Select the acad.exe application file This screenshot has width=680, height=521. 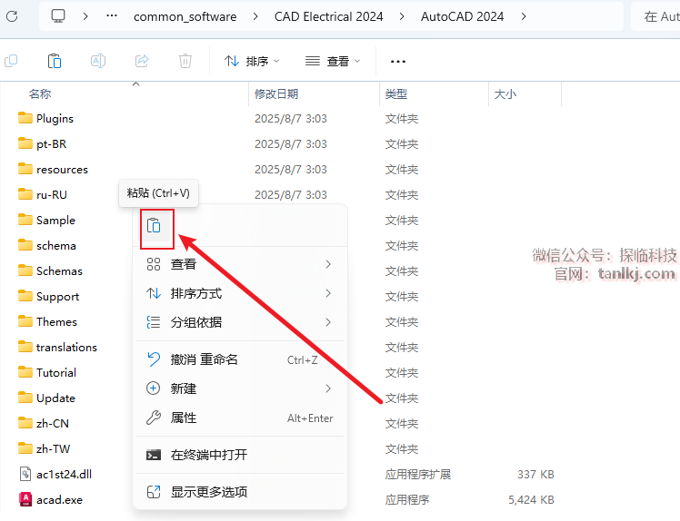tap(59, 499)
